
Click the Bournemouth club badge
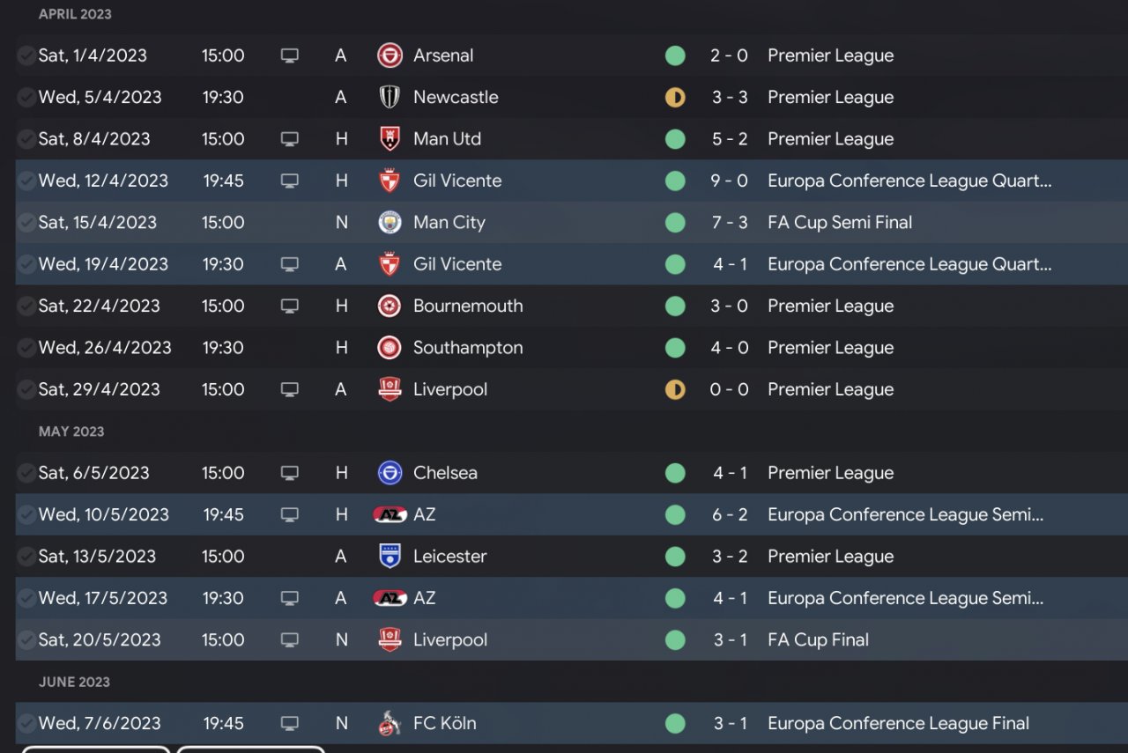(x=390, y=306)
